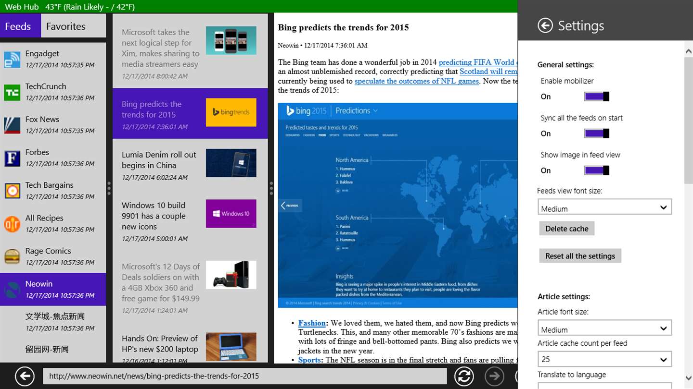
Task: Open the 'predicting FIFA World' link
Action: tap(478, 62)
